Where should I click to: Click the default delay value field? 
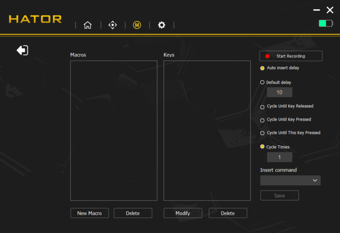click(x=279, y=92)
